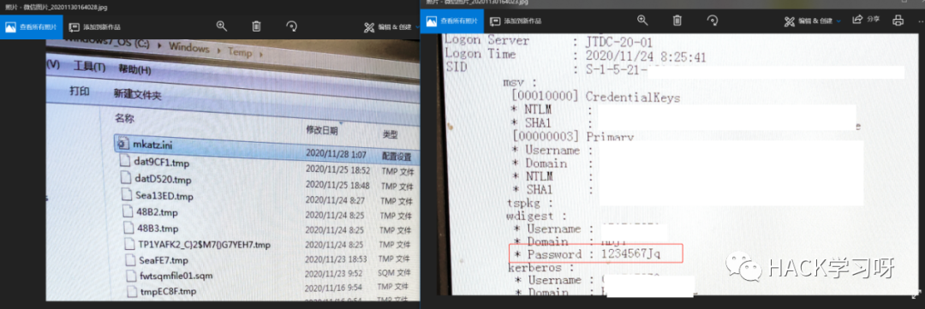The height and width of the screenshot is (309, 925).
Task: Share the photo via 分享
Action: [x=866, y=20]
